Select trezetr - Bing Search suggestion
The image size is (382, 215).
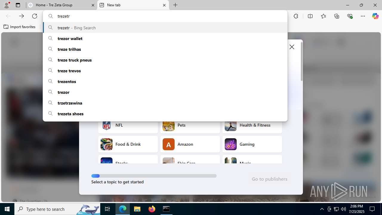coord(165,28)
